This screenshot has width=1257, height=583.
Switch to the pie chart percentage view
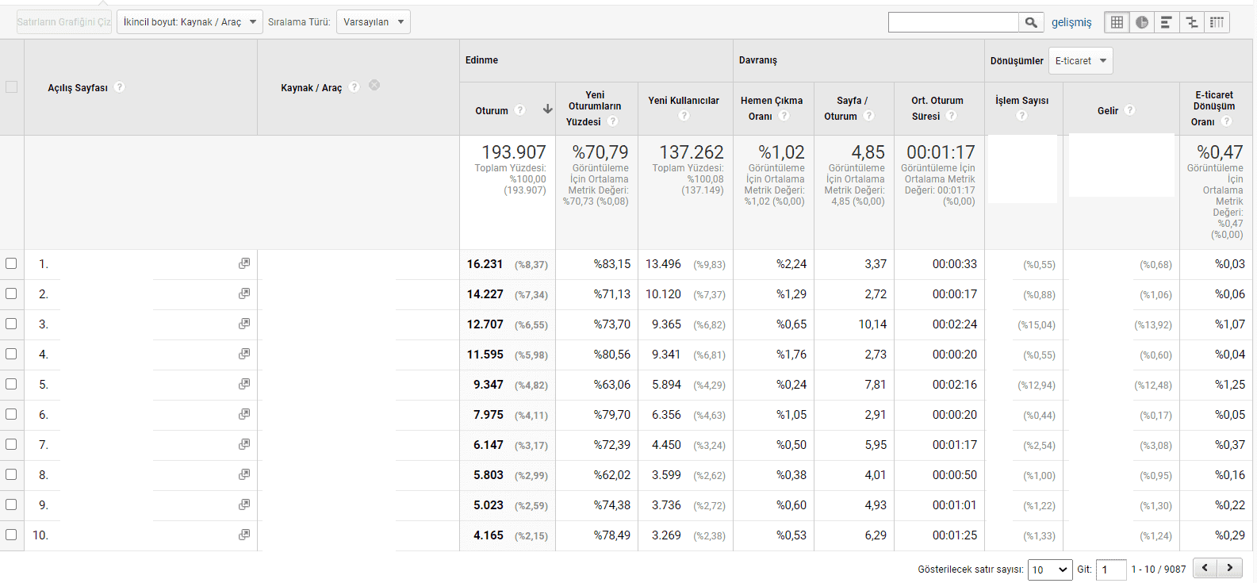[1141, 22]
